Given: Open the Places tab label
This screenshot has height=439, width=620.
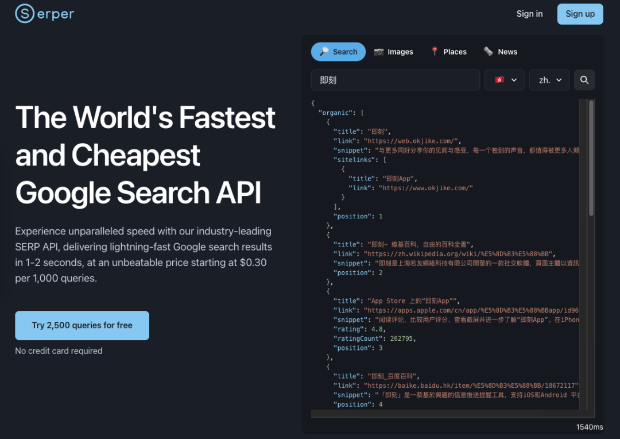Looking at the screenshot, I should point(455,52).
